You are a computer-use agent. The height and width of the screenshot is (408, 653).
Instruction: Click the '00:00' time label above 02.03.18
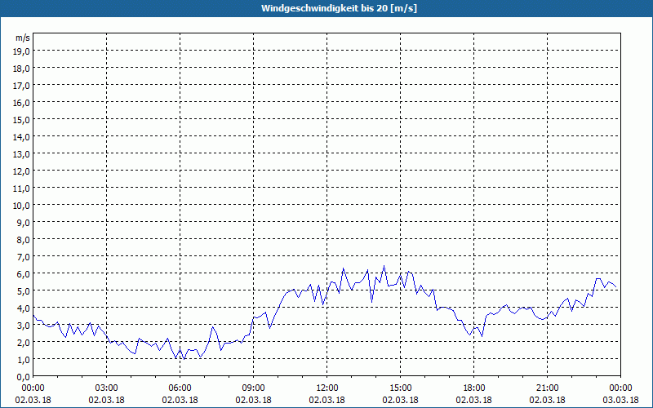pos(33,388)
